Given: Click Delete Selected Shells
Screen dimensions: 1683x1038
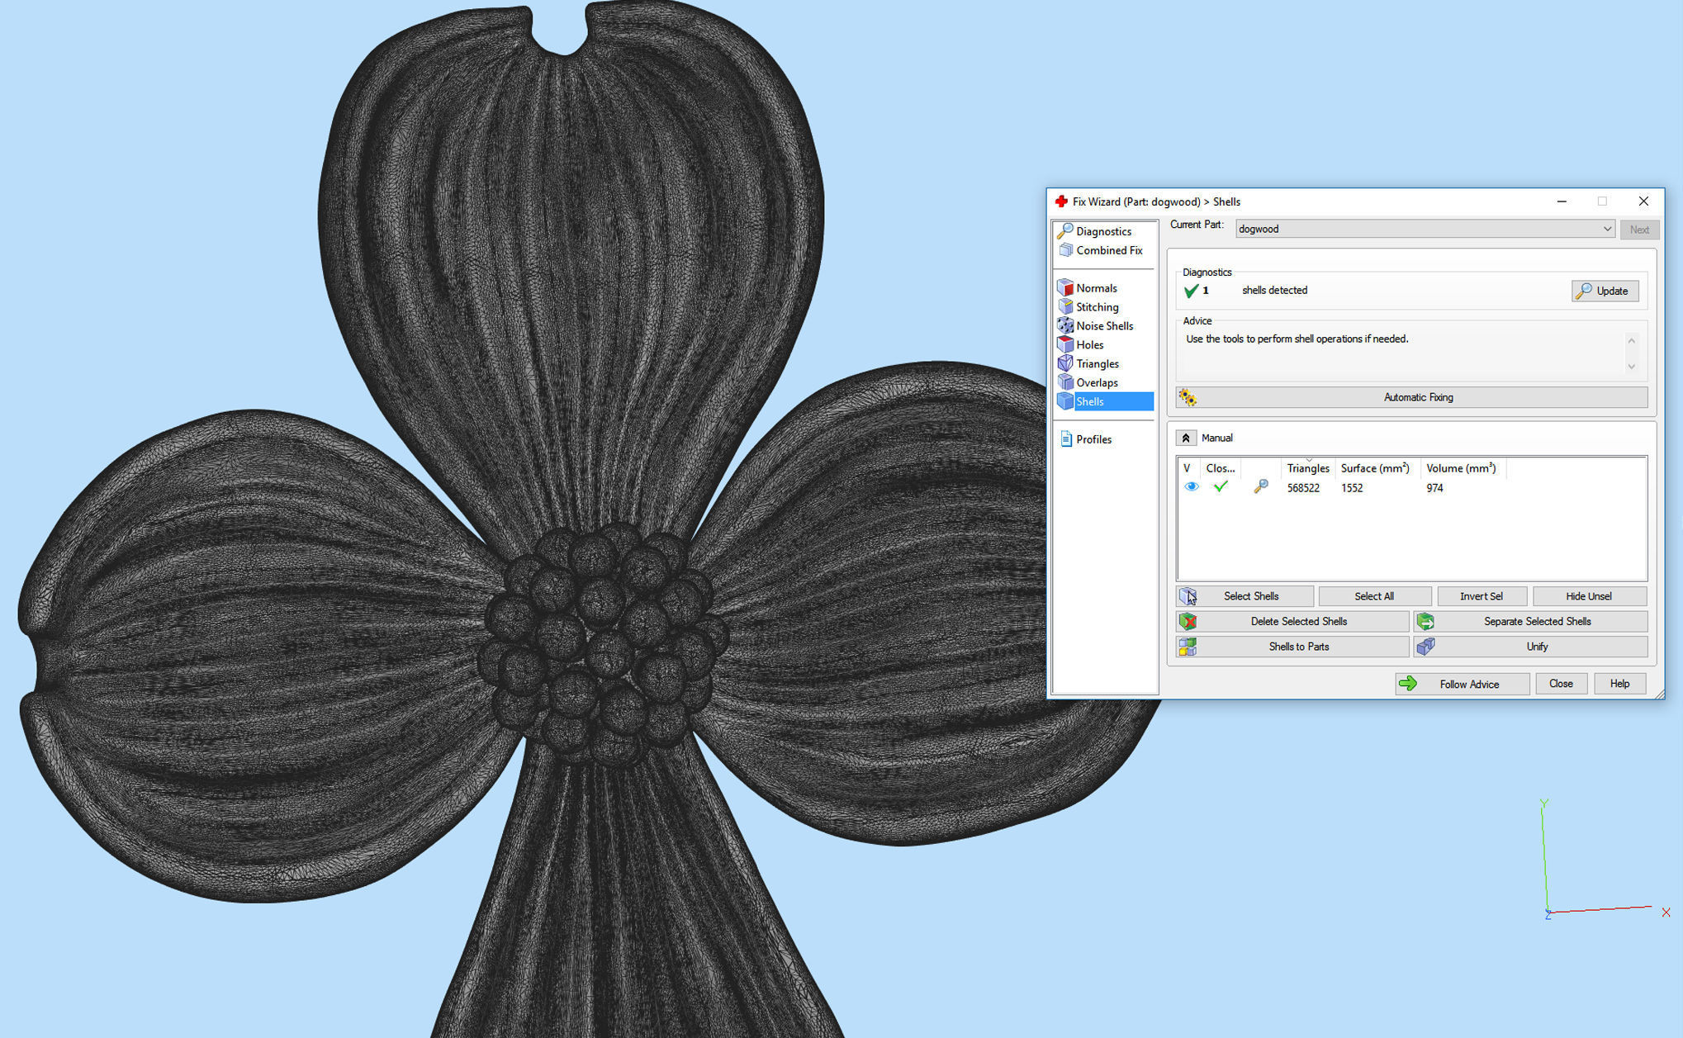Looking at the screenshot, I should click(1292, 621).
